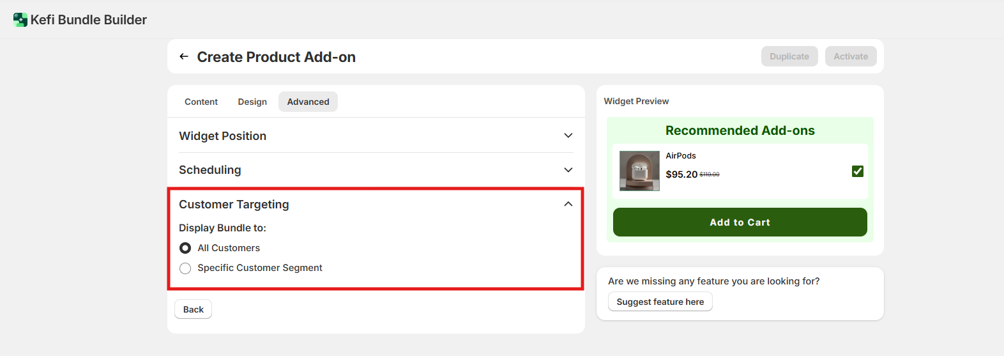Click the AirPods $95.20 sale price
This screenshot has width=1004, height=356.
tap(681, 174)
